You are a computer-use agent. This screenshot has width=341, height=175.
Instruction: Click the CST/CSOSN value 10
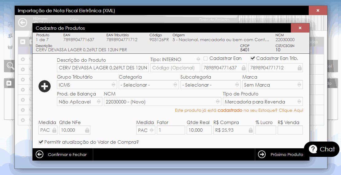[278, 50]
